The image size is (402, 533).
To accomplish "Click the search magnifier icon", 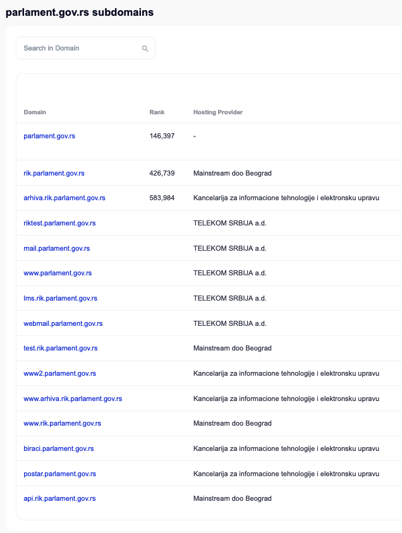I will click(145, 49).
